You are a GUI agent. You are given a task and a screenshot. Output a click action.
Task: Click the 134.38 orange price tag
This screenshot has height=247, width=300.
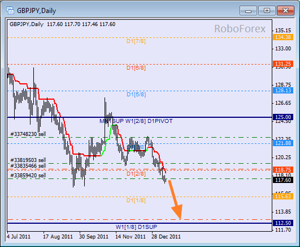pos(283,37)
